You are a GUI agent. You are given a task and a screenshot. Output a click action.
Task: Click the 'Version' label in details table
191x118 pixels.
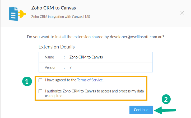[50, 67]
